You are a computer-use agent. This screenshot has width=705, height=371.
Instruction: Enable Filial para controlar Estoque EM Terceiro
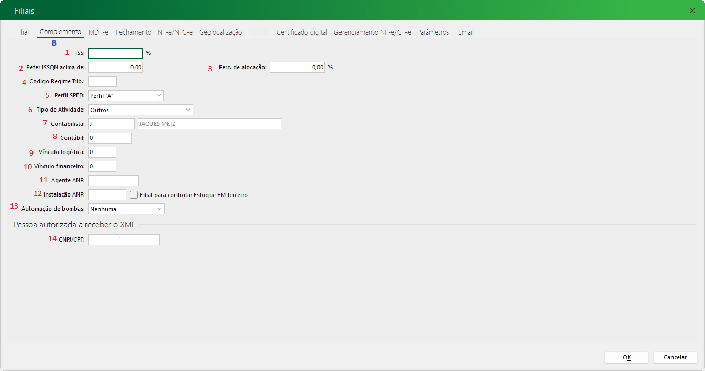[x=134, y=195]
